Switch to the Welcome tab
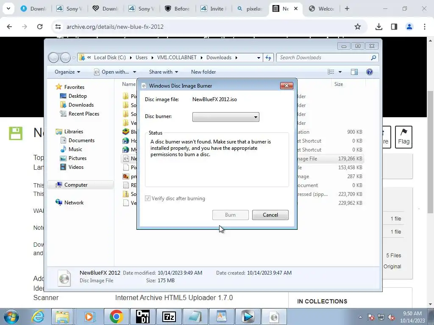 322,8
